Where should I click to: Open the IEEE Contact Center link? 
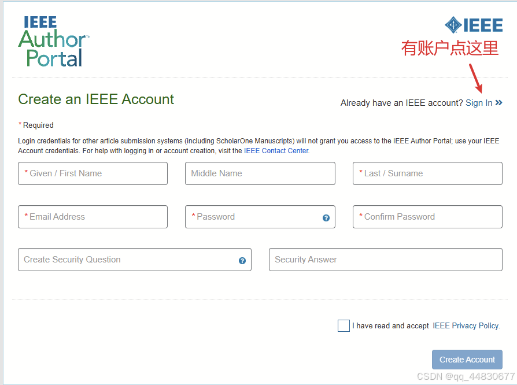coord(276,151)
